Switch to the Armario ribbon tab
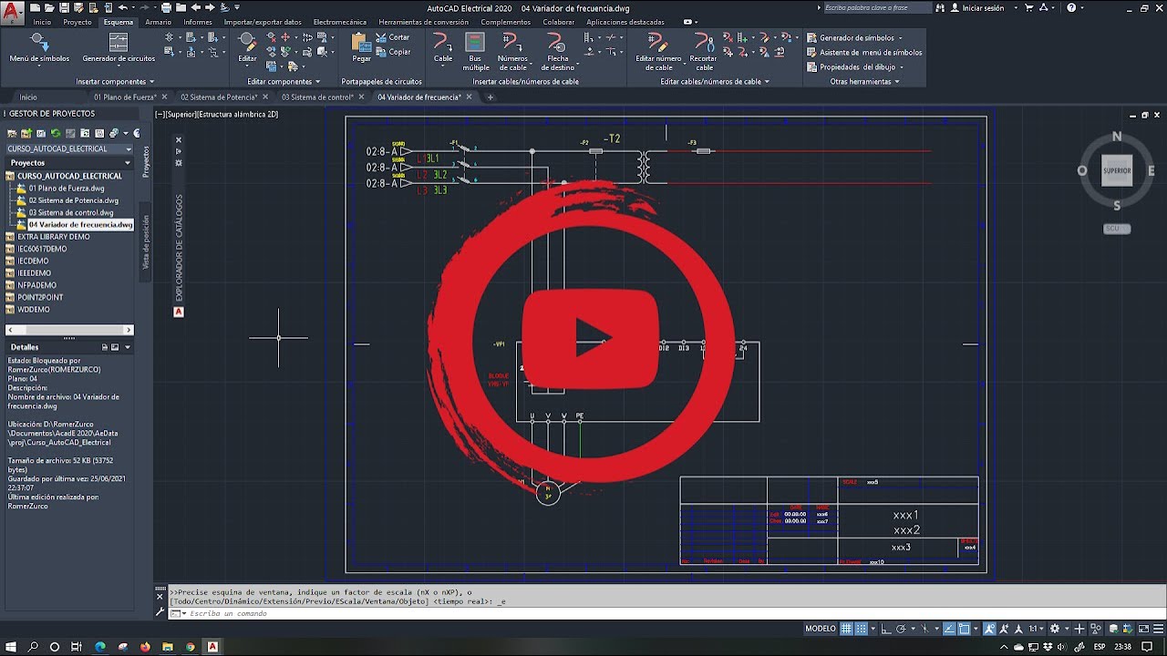This screenshot has height=656, width=1167. pos(158,22)
